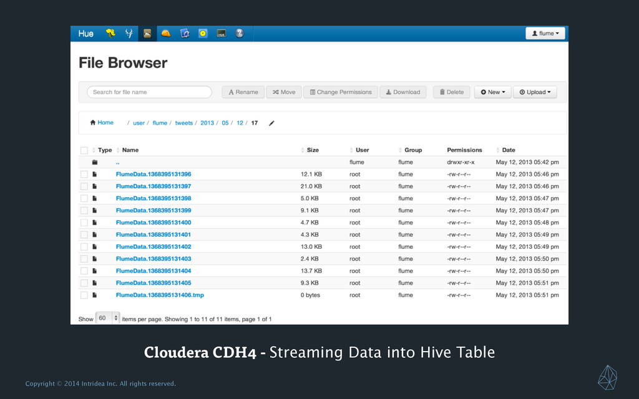Viewport: 639px width, 399px height.
Task: Check the box for FlumeData.1368395131400
Action: [x=84, y=223]
